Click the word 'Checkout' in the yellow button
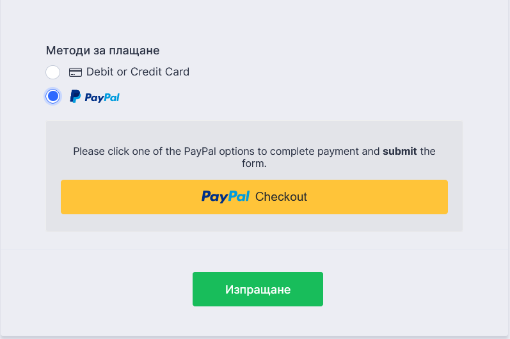 point(281,197)
